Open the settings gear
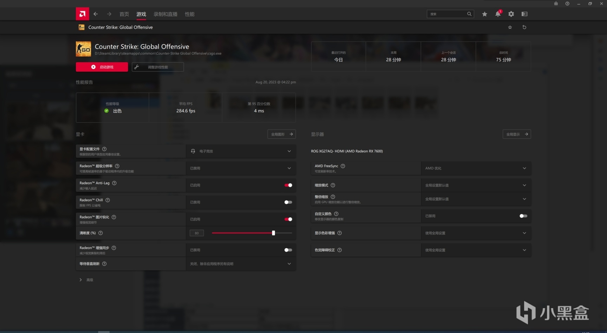 [511, 14]
